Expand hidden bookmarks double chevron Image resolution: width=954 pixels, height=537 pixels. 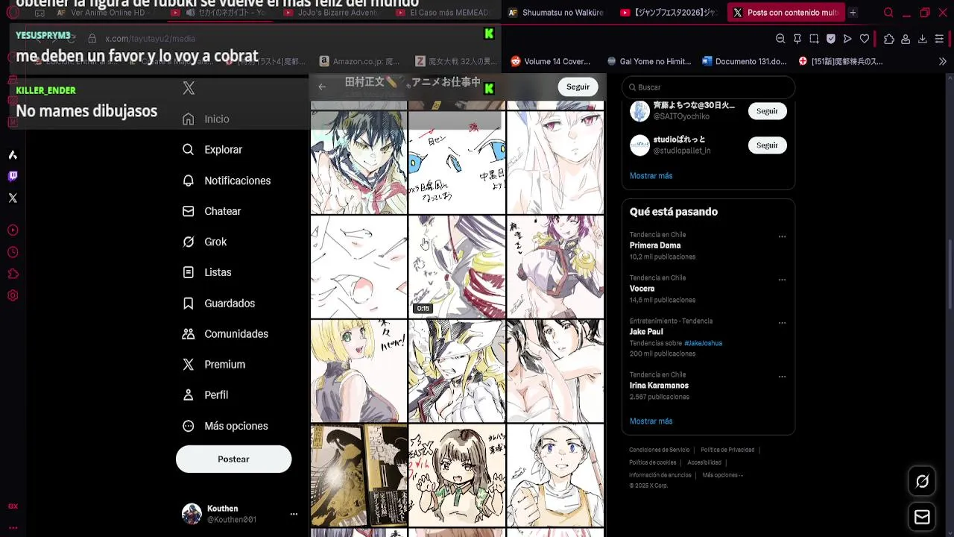tap(942, 62)
